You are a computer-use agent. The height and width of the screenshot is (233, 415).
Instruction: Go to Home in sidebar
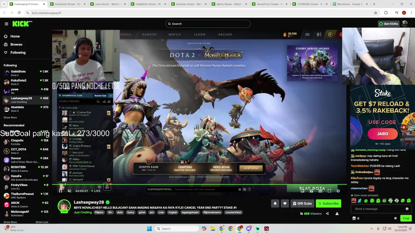click(x=15, y=36)
